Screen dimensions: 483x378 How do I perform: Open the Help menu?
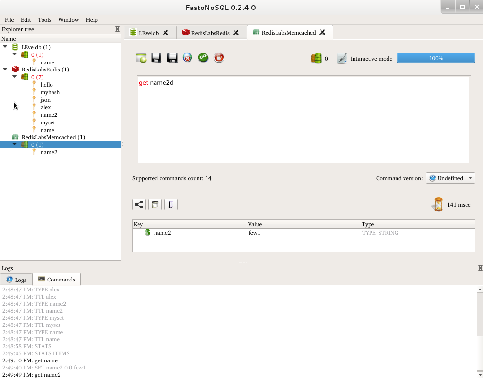[92, 20]
